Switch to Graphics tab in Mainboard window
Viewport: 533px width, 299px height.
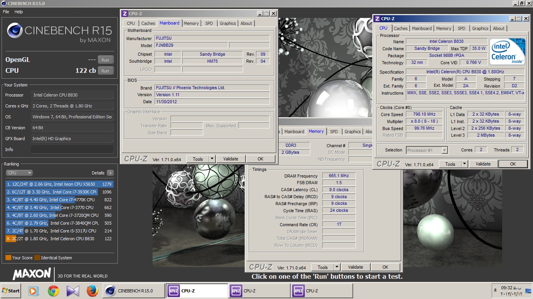[228, 23]
